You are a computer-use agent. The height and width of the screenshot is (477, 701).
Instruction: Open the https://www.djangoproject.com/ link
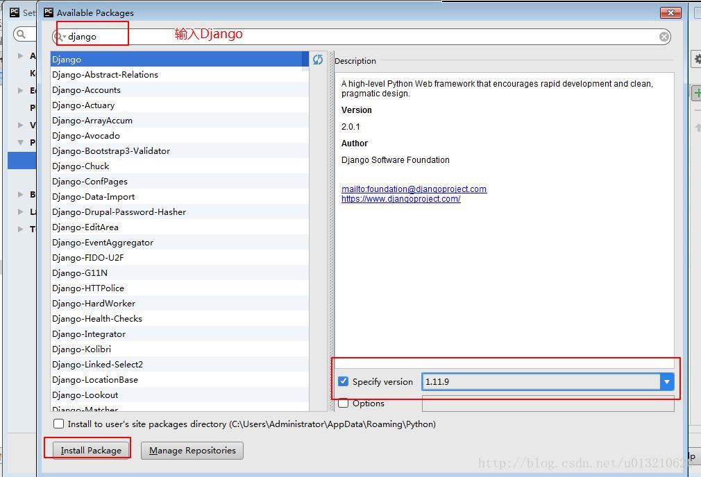coord(401,199)
